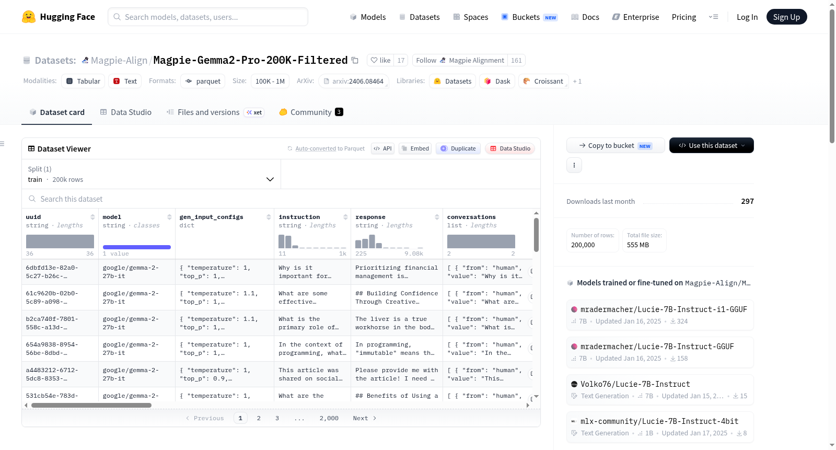Click cell 'Prioritizing financial management is'
Image resolution: width=836 pixels, height=450 pixels.
397,272
